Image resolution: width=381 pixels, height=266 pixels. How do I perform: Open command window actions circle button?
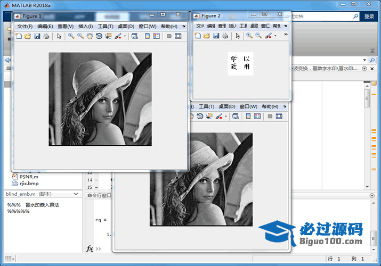point(372,195)
